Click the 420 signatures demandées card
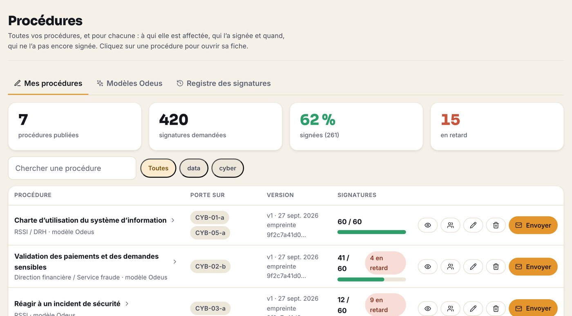Viewport: 572px width, 316px height. 216,126
